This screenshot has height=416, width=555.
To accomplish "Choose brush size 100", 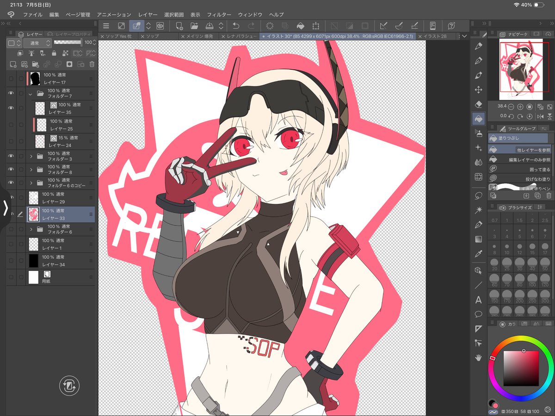I will click(532, 280).
